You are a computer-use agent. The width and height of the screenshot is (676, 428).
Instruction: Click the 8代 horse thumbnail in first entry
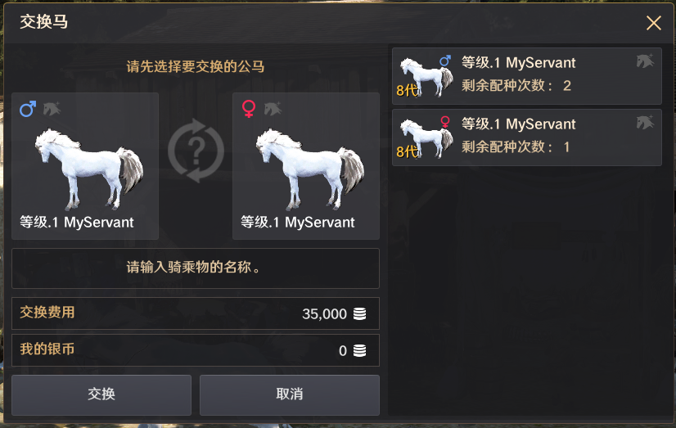[425, 77]
